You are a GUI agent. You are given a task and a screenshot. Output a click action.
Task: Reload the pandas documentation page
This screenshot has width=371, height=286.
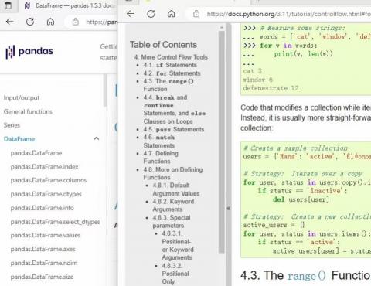[x=30, y=22]
